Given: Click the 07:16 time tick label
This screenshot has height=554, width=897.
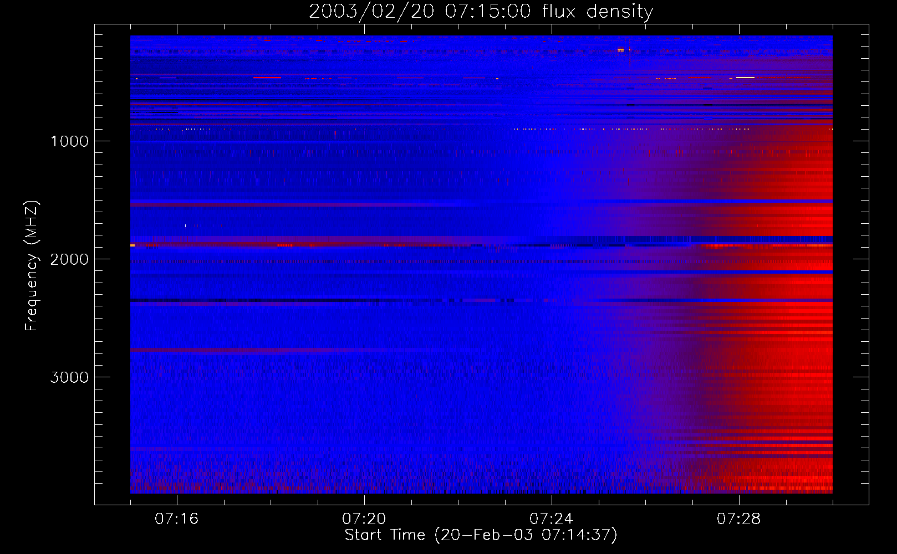Looking at the screenshot, I should (177, 519).
